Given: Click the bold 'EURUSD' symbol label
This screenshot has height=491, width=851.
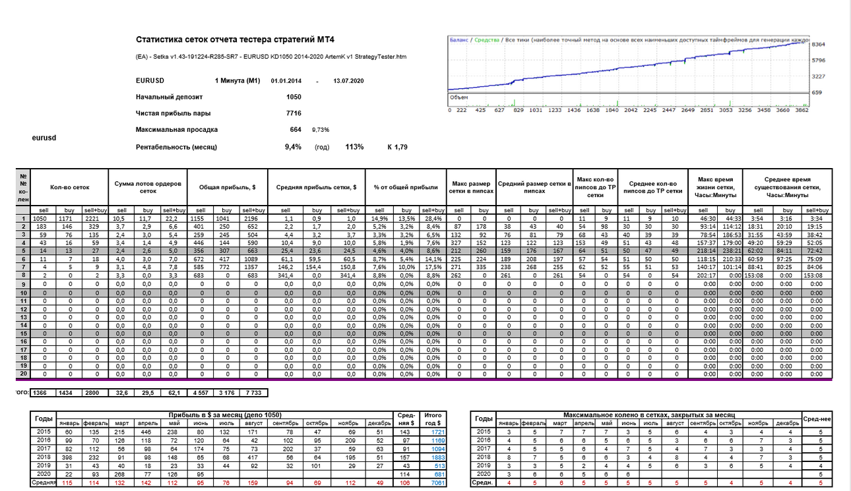Looking at the screenshot, I should (x=150, y=80).
